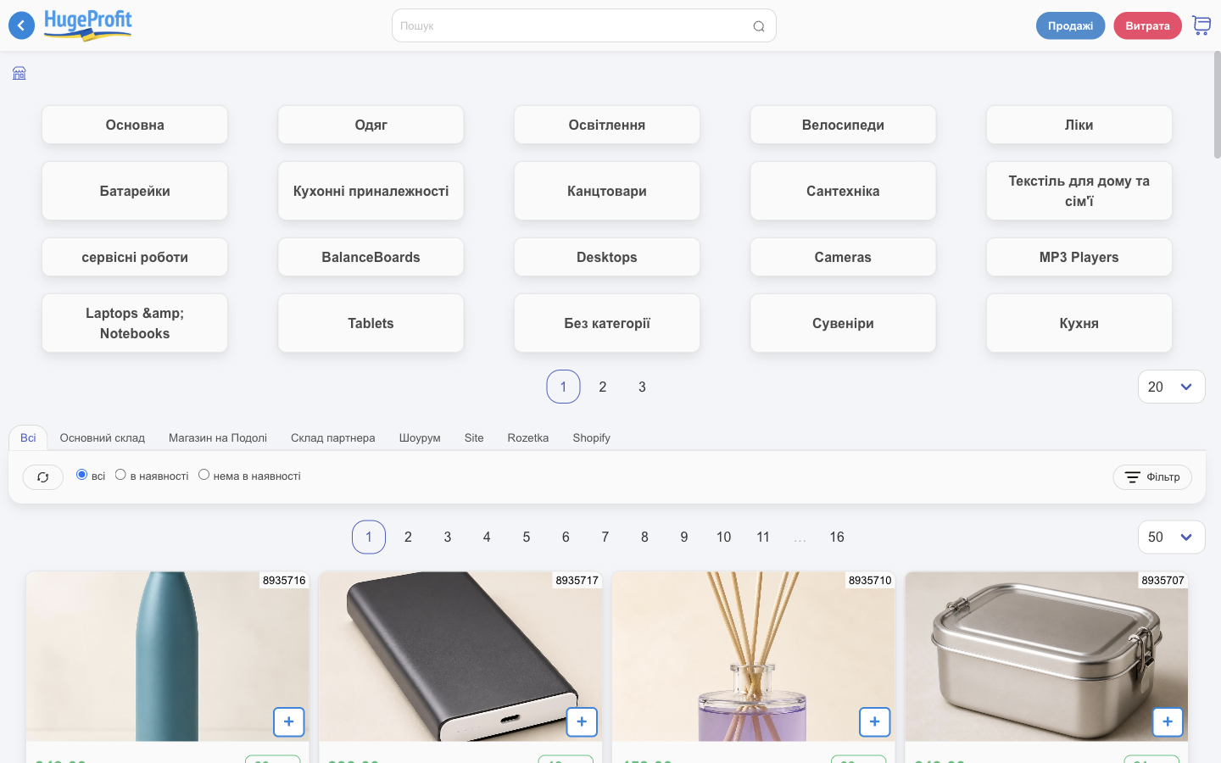Add product 8935716 with plus button
This screenshot has height=763, width=1221.
(289, 721)
